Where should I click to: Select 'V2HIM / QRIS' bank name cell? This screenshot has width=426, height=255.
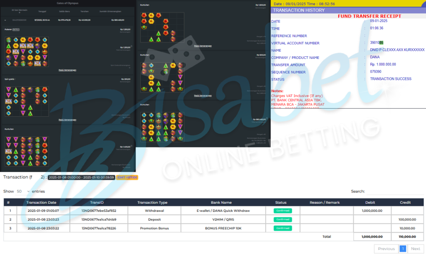coord(223,219)
